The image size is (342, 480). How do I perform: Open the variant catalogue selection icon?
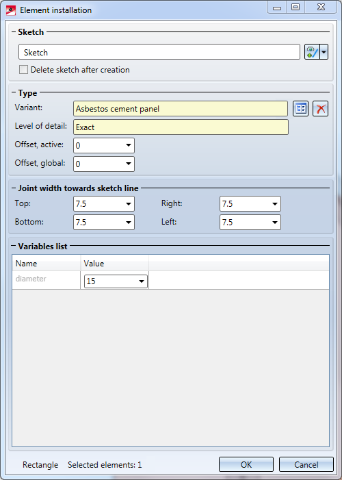tap(300, 109)
